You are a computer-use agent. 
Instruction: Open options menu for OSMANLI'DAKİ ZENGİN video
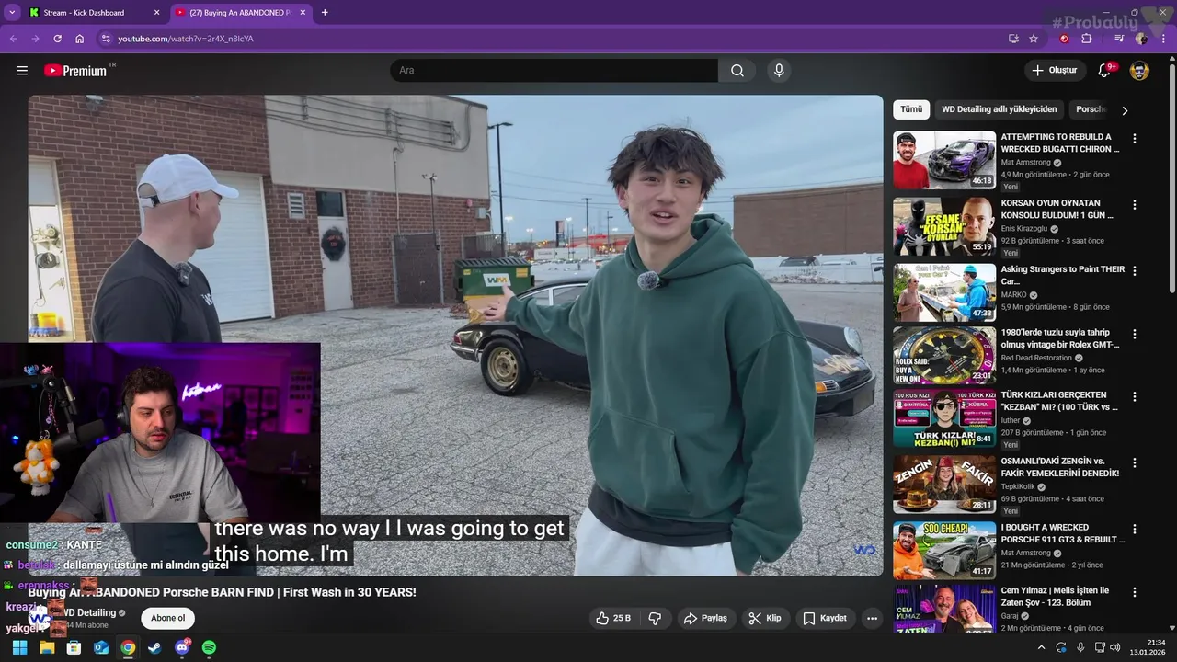coord(1135,463)
